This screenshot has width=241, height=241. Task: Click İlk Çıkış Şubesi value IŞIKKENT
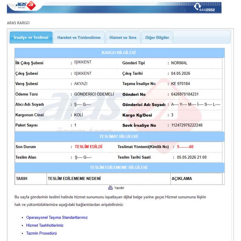point(83,62)
